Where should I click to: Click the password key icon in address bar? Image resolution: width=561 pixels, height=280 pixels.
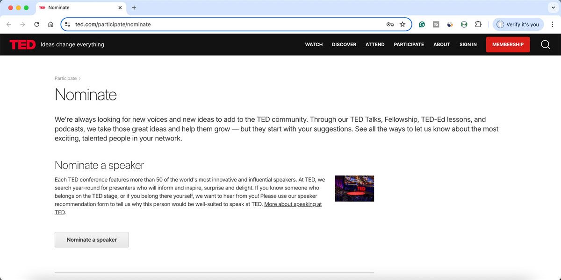coord(390,24)
